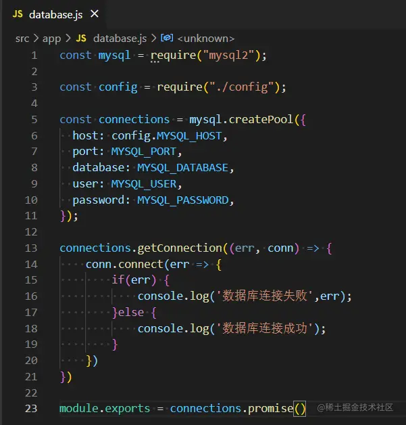This screenshot has height=425, width=406.
Task: Click line number 13 in gutter
Action: (31, 248)
